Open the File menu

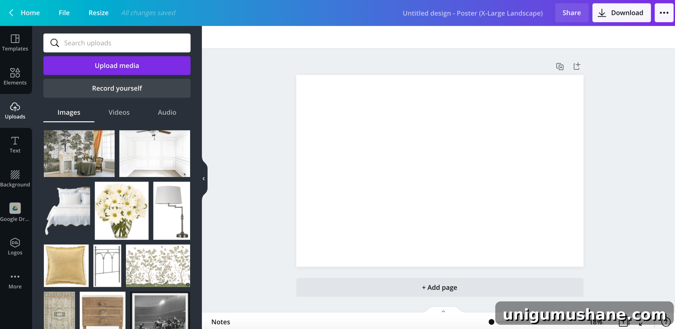pyautogui.click(x=64, y=13)
